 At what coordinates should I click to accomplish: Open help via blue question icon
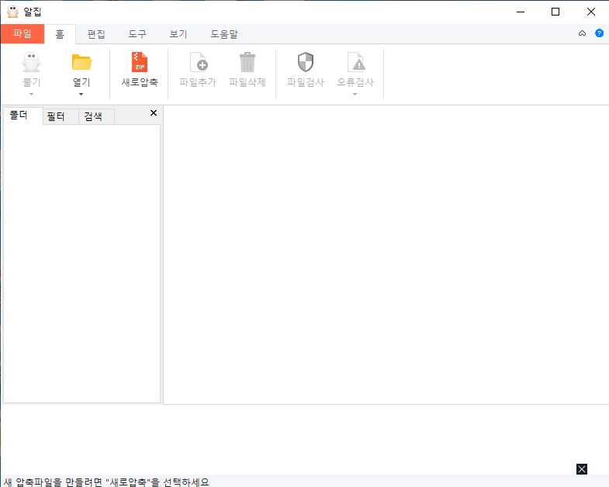coord(599,33)
